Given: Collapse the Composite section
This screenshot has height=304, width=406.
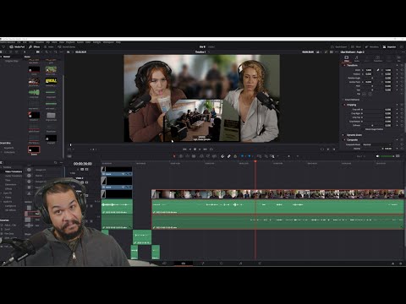Looking at the screenshot, I should 344,139.
